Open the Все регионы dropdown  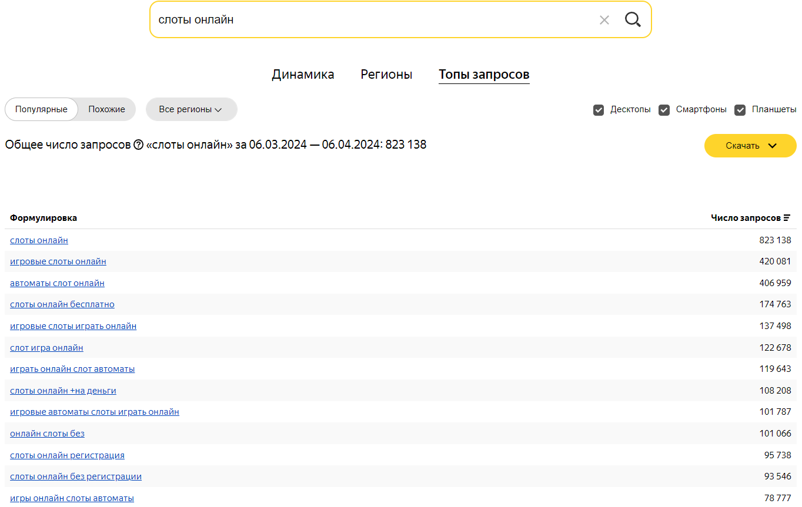point(191,109)
